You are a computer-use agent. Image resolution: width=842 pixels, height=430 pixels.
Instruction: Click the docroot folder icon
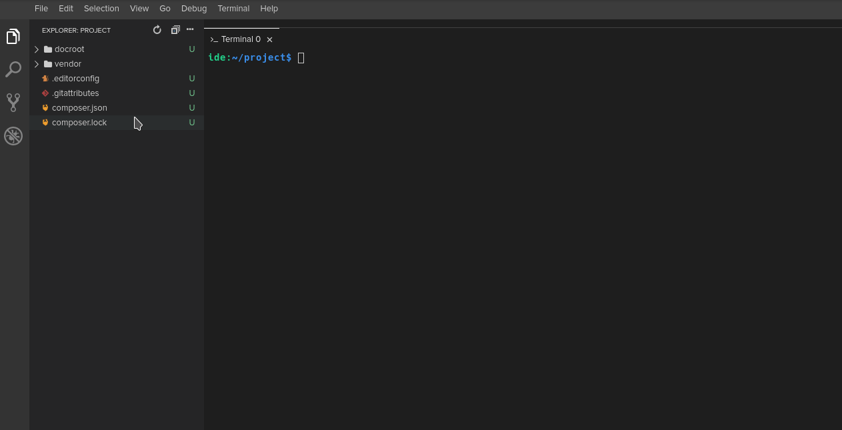(48, 49)
